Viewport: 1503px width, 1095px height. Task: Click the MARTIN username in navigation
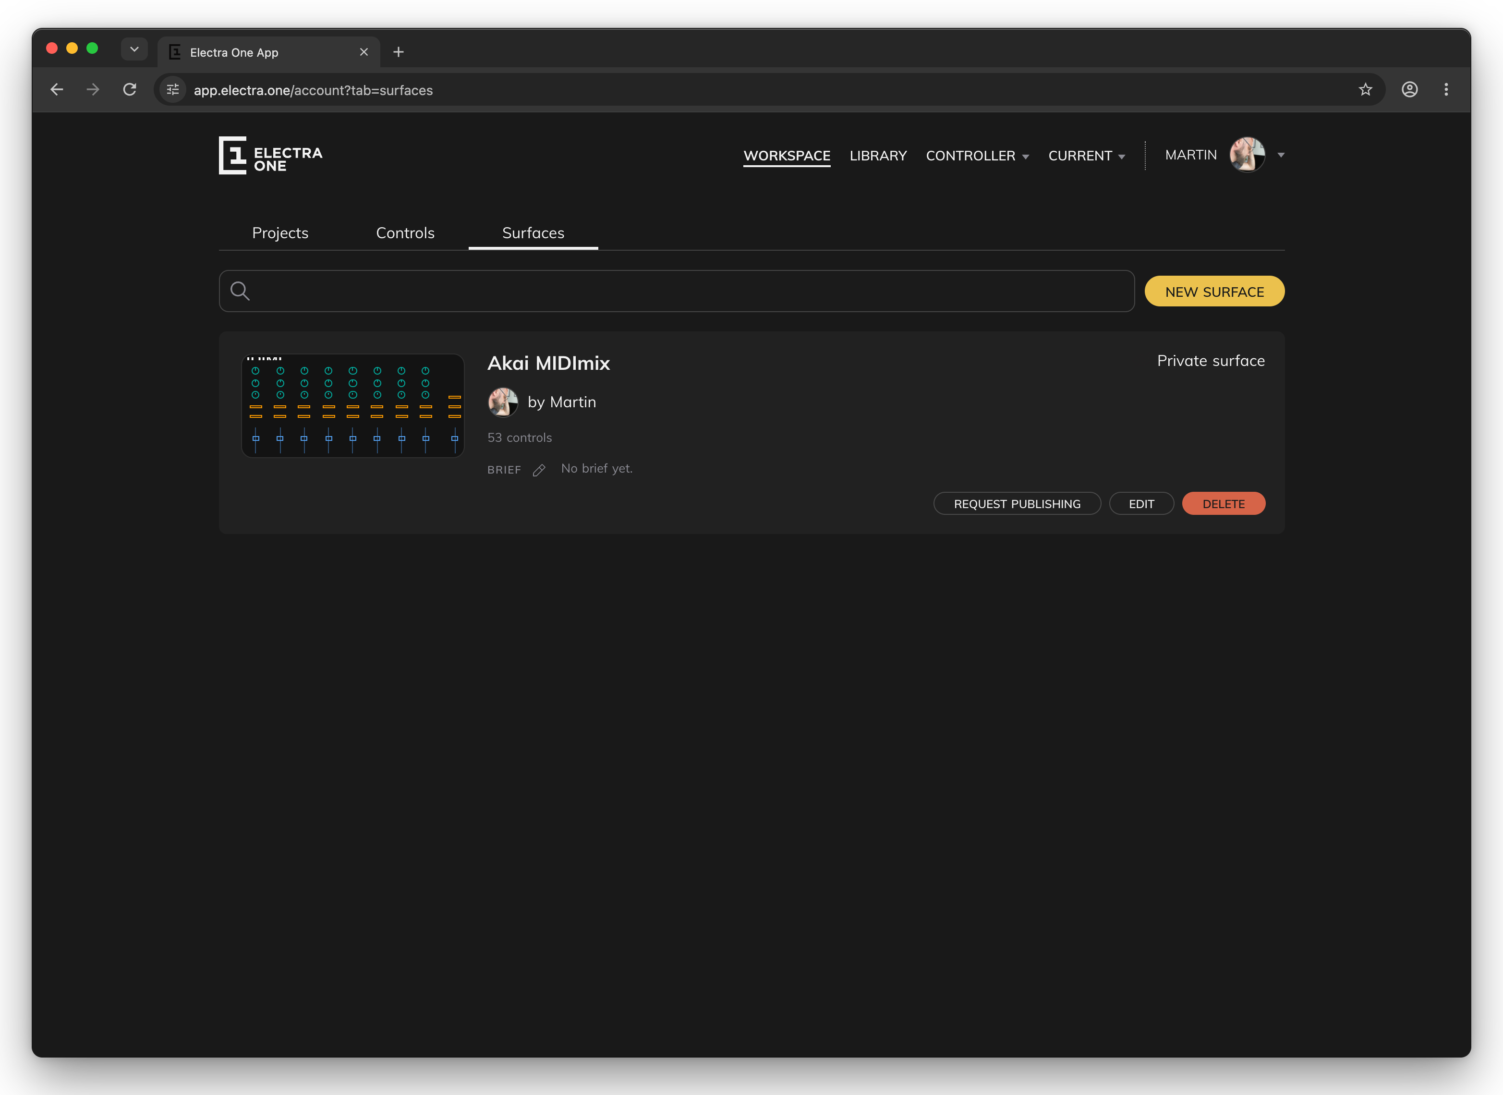click(1191, 155)
